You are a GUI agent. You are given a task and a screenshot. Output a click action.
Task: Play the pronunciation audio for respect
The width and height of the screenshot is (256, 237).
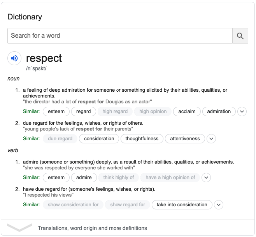click(14, 58)
